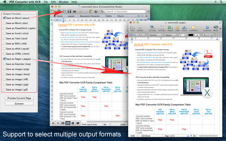Open the File menu

(46, 2)
